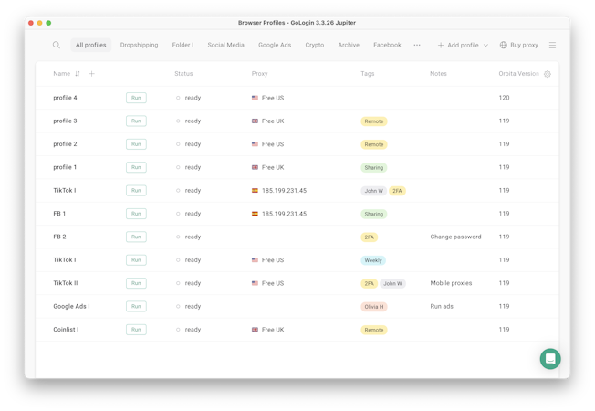The height and width of the screenshot is (411, 595).
Task: Run the Google Ads I profile
Action: (136, 306)
